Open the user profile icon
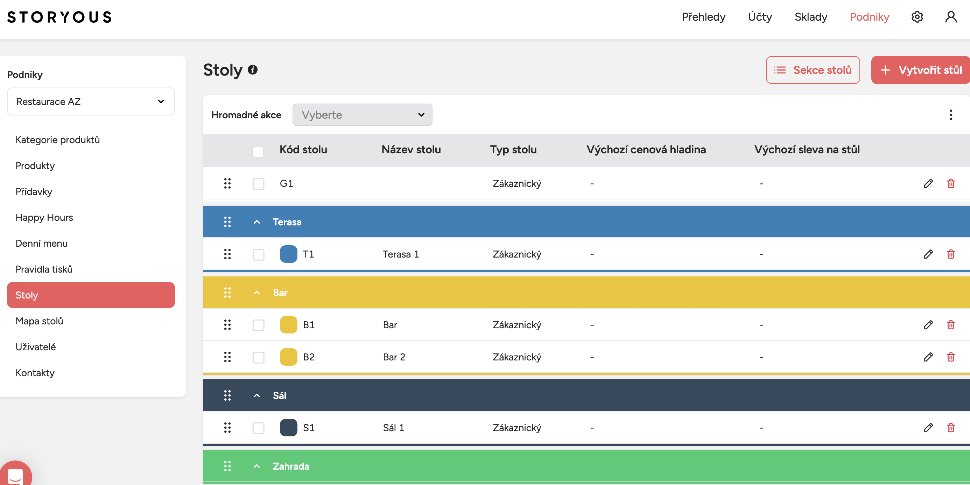Image resolution: width=970 pixels, height=485 pixels. tap(950, 17)
